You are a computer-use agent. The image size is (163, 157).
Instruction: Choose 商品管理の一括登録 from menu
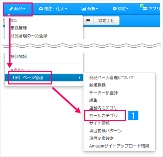click(29, 36)
